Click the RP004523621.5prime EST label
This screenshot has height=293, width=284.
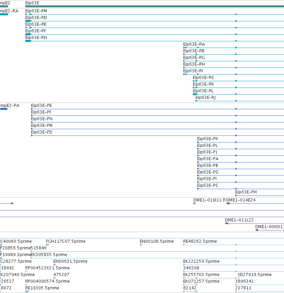coord(48,268)
